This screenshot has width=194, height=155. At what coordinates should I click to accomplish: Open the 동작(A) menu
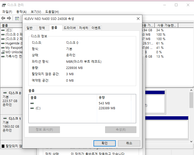21,12
